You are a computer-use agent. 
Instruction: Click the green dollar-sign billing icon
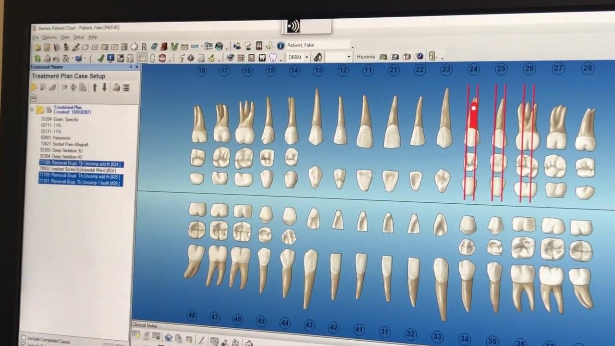click(174, 47)
